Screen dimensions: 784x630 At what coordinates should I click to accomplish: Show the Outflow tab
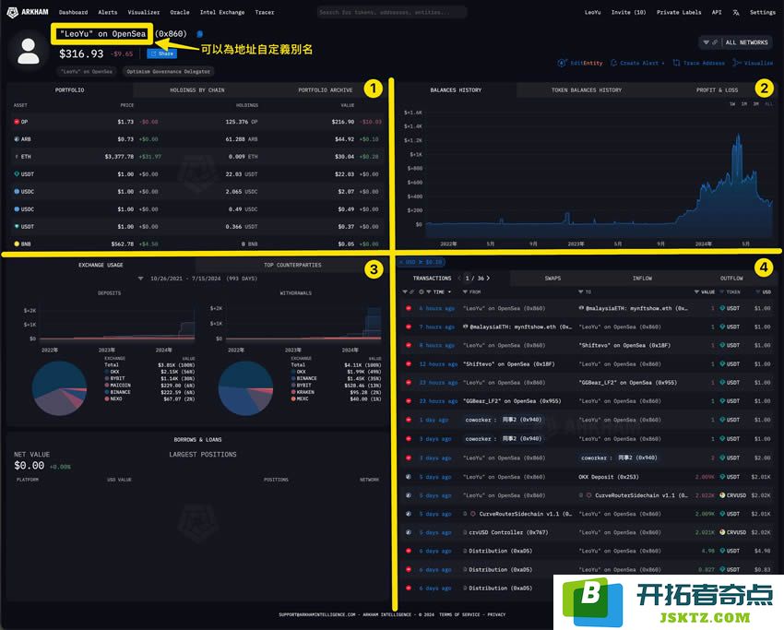[731, 278]
